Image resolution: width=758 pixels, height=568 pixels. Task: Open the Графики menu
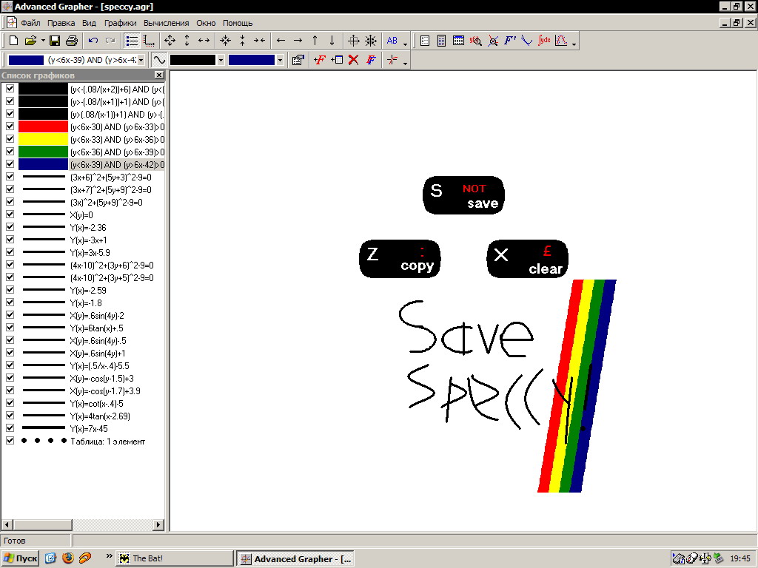pos(120,23)
